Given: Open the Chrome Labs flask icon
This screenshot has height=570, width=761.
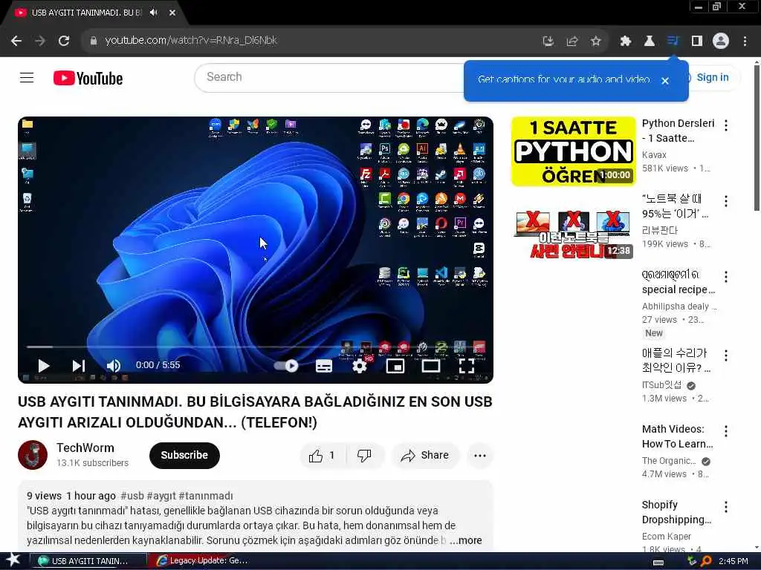Looking at the screenshot, I should click(x=649, y=42).
